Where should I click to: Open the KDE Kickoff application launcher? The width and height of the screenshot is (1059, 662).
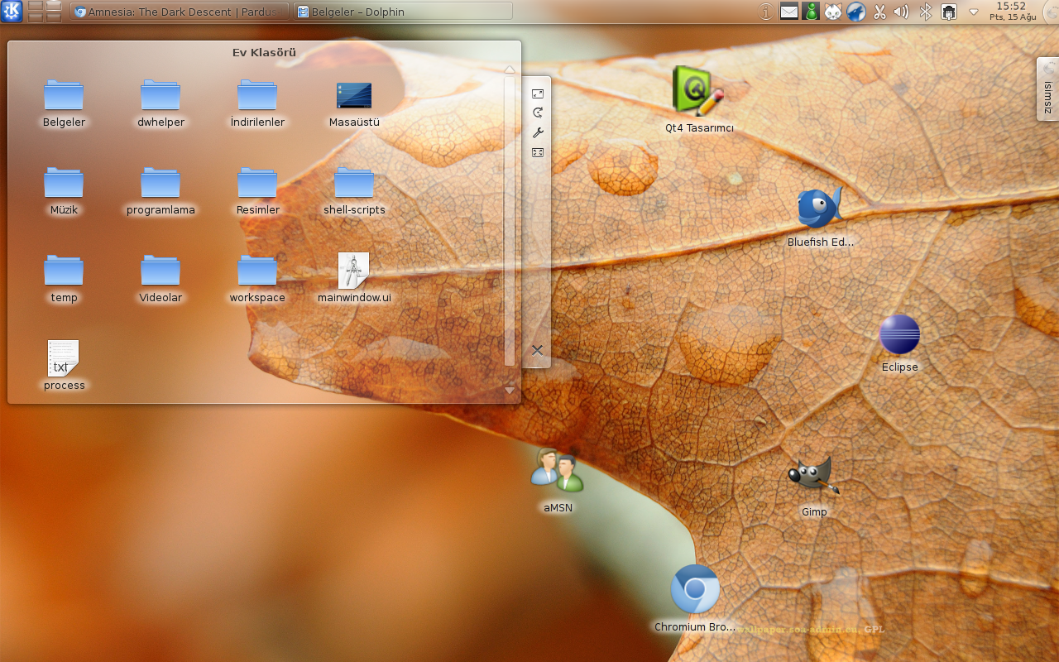pos(12,12)
